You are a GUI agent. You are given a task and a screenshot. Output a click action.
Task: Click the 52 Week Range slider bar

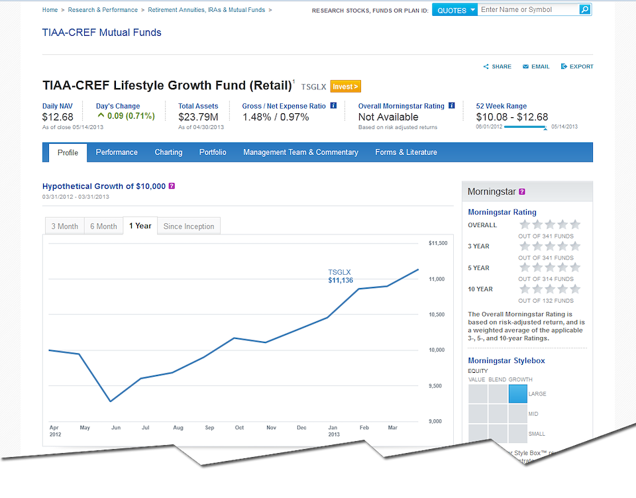[x=525, y=127]
